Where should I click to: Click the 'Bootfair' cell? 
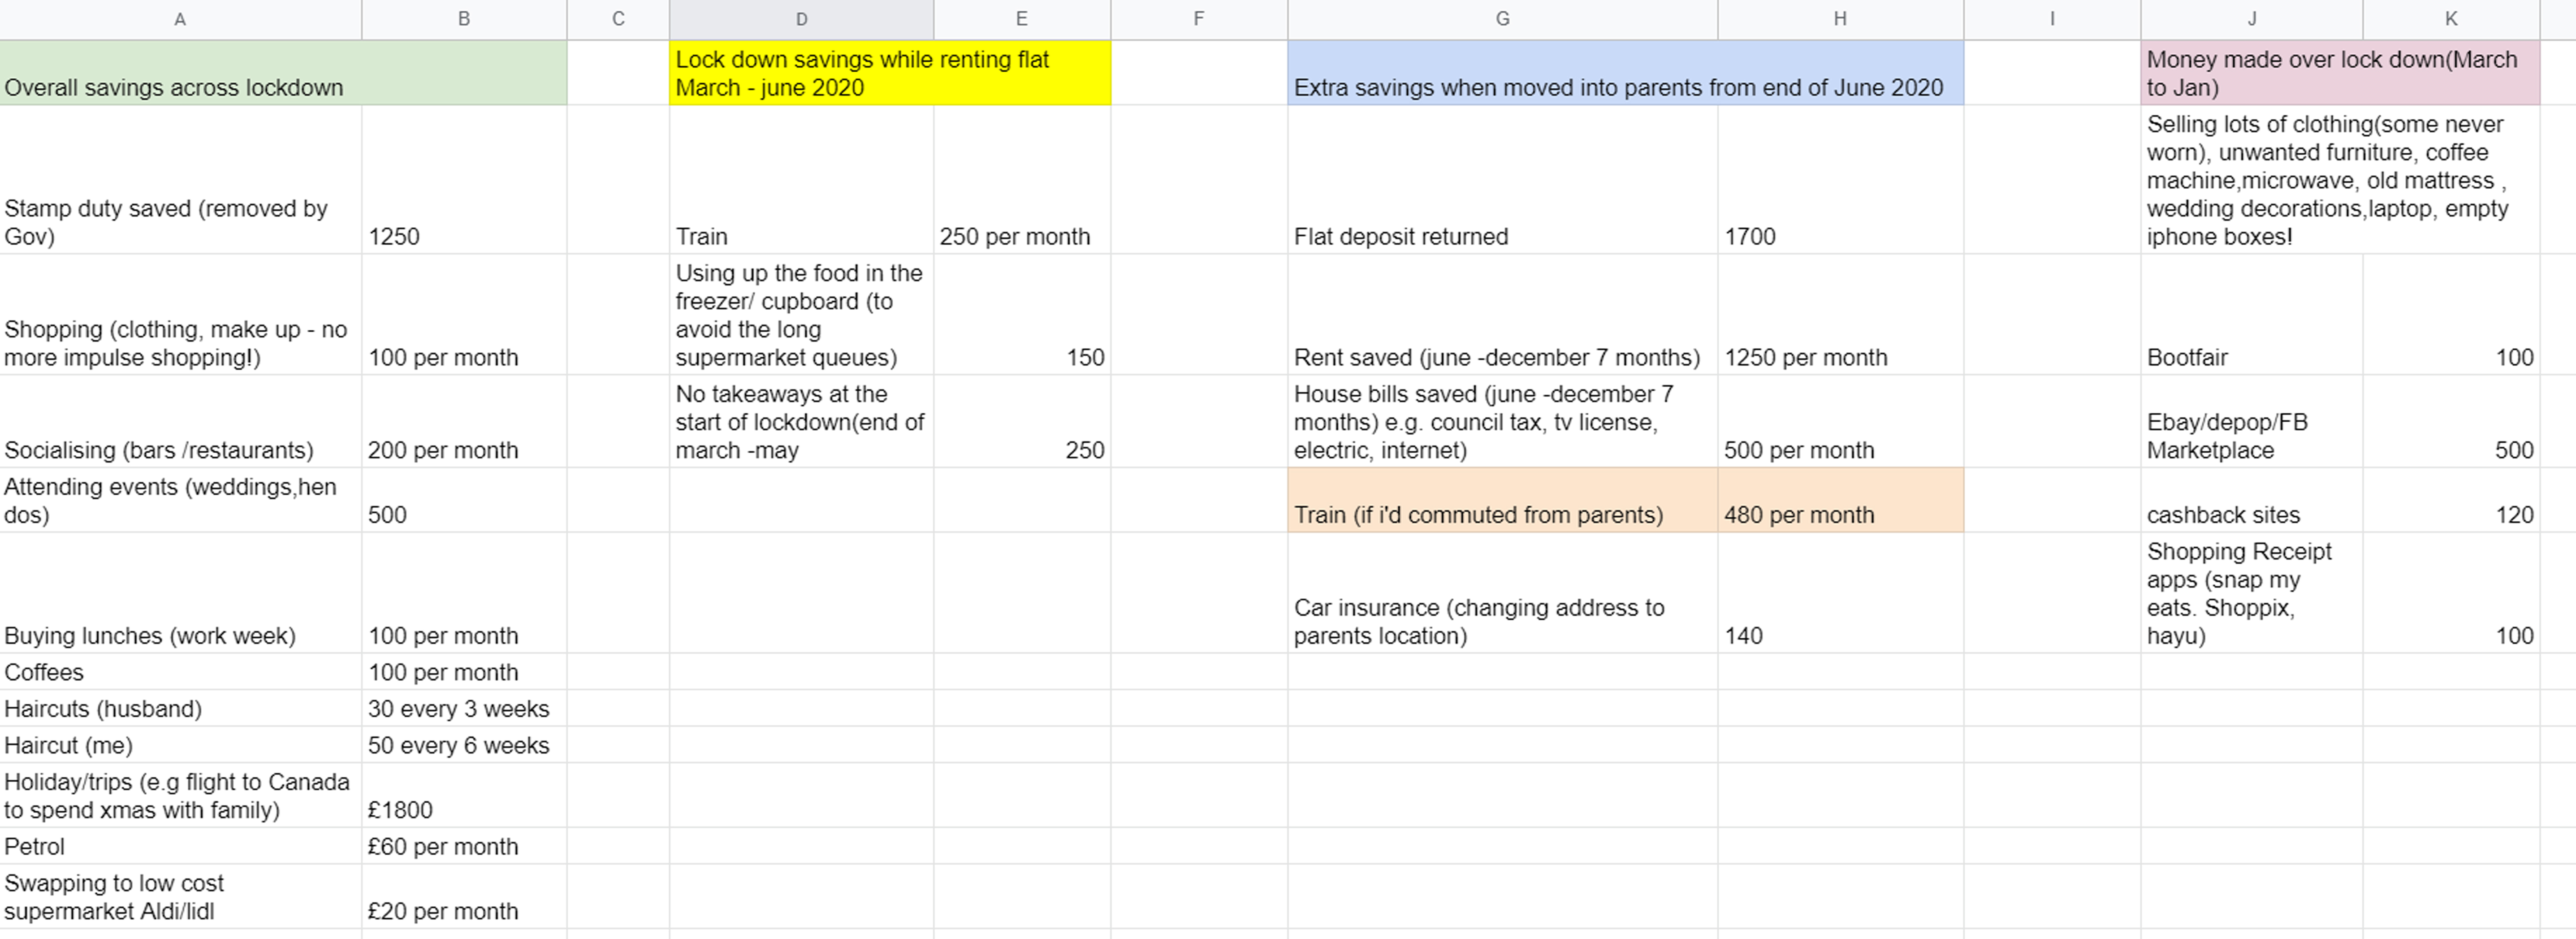(2252, 315)
